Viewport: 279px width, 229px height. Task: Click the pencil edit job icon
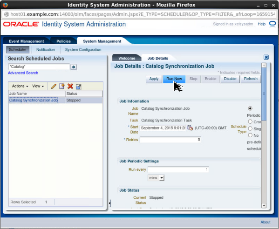tap(54, 86)
